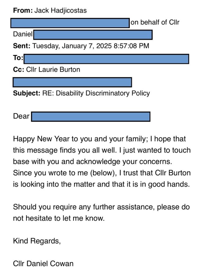
Task: Click the sentence mentioning Cllr Burton
Action: pos(102,178)
